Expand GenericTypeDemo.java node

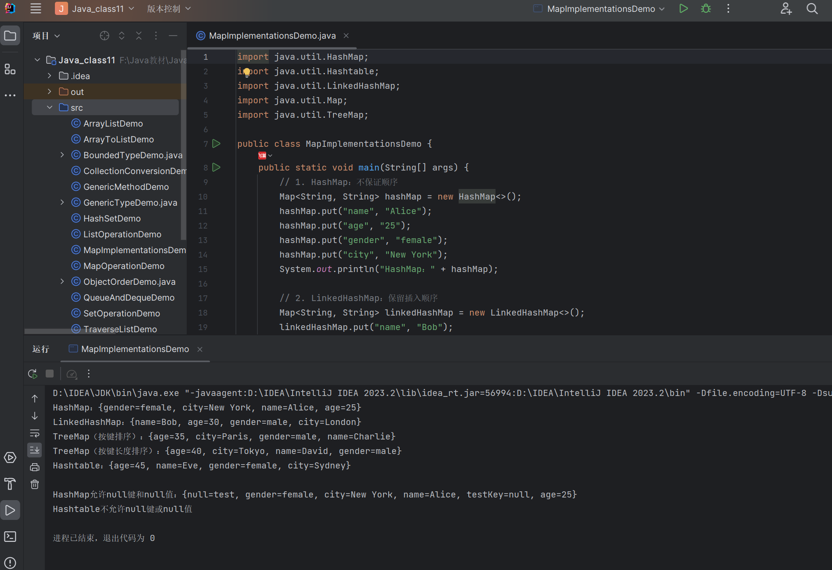[x=62, y=202]
